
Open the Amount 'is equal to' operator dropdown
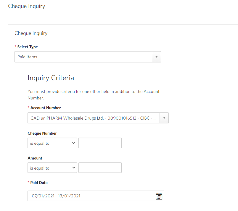[x=52, y=167]
